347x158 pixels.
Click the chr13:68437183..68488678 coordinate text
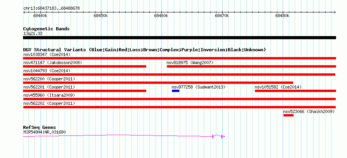coord(51,9)
